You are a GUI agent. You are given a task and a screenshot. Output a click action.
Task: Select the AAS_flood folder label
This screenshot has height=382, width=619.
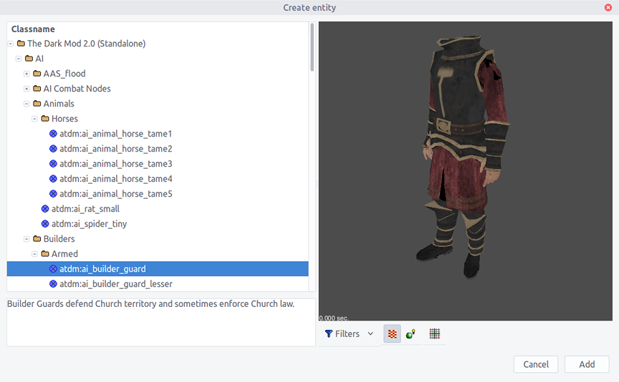(64, 74)
